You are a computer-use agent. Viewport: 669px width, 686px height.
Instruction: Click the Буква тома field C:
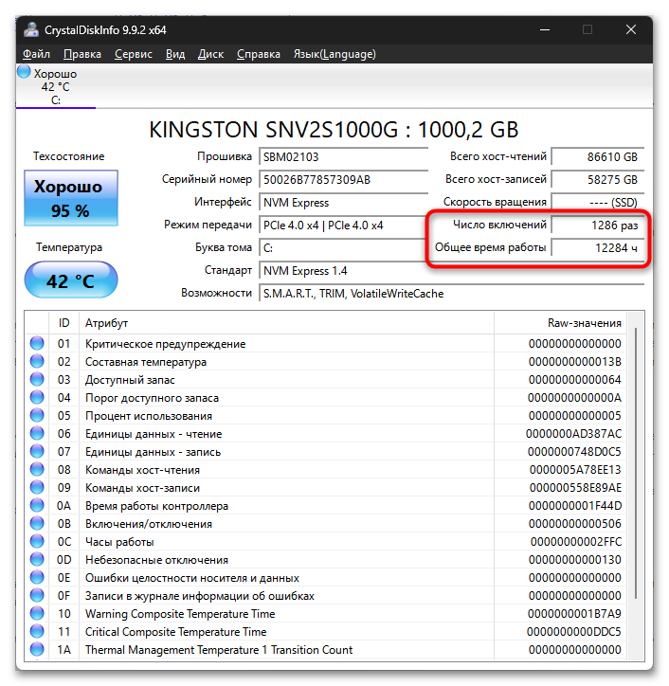343,247
